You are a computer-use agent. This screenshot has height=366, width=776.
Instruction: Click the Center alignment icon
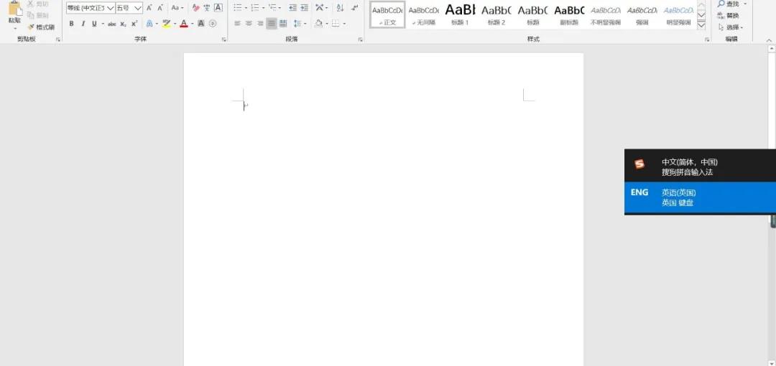pyautogui.click(x=249, y=24)
